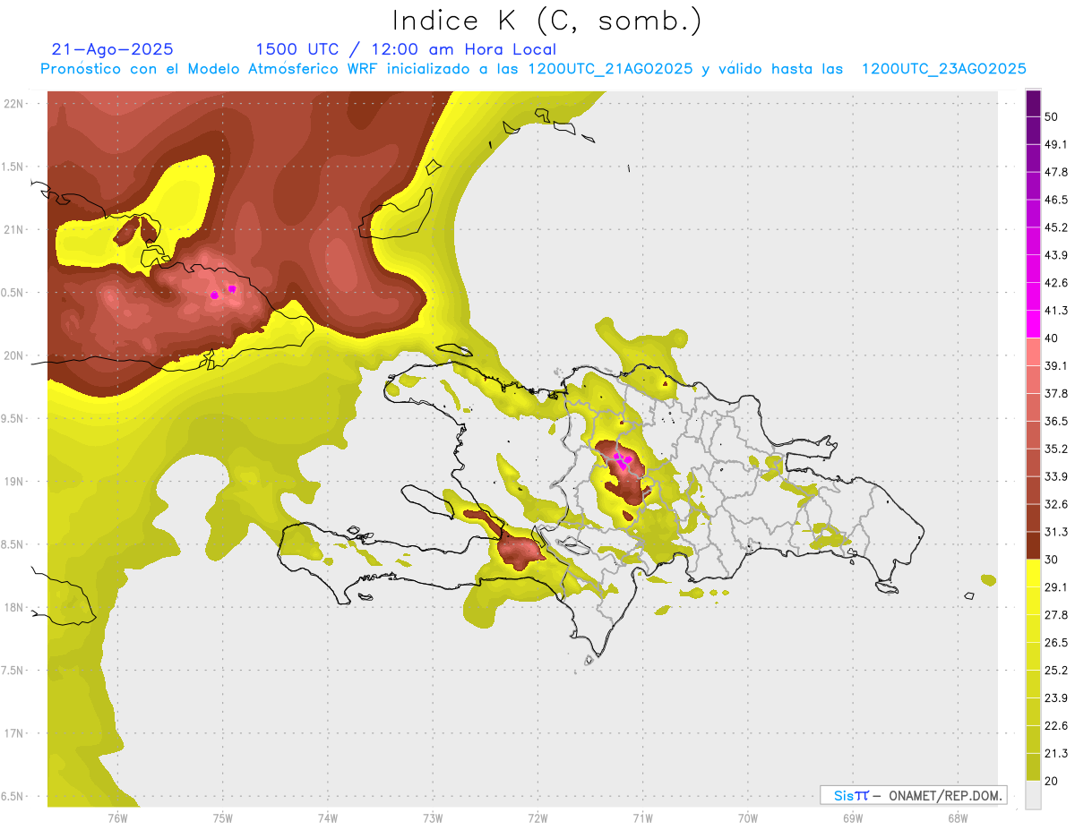
Task: Click the 75W longitude label
Action: (x=223, y=817)
